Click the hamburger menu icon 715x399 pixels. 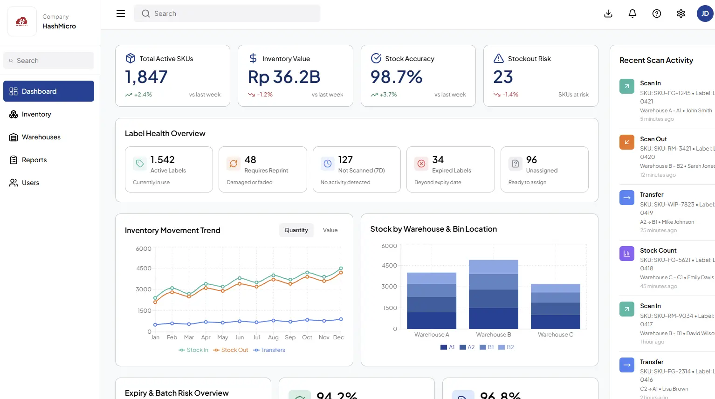[121, 14]
